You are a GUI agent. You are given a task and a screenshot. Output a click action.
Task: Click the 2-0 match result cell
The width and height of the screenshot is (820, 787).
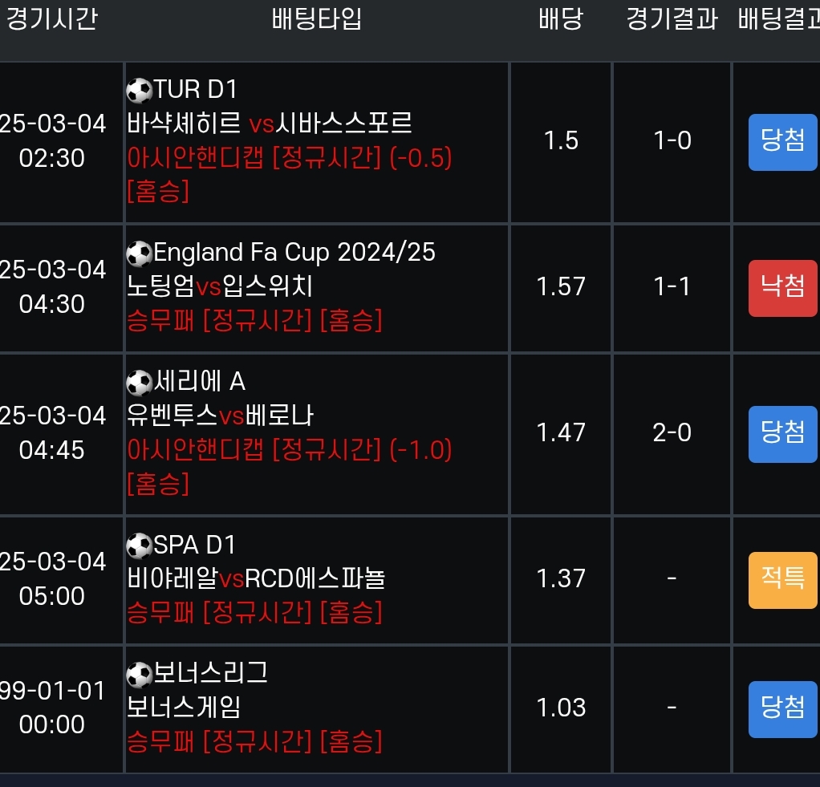click(x=672, y=433)
